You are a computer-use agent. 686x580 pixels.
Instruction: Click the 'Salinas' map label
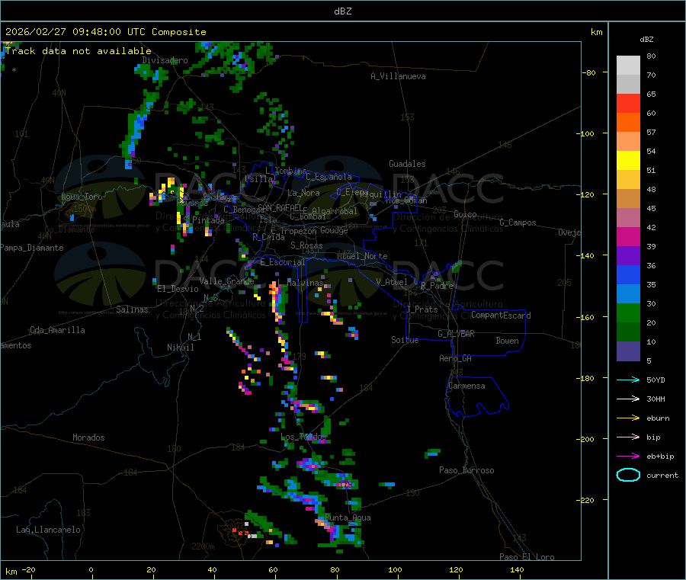[132, 309]
